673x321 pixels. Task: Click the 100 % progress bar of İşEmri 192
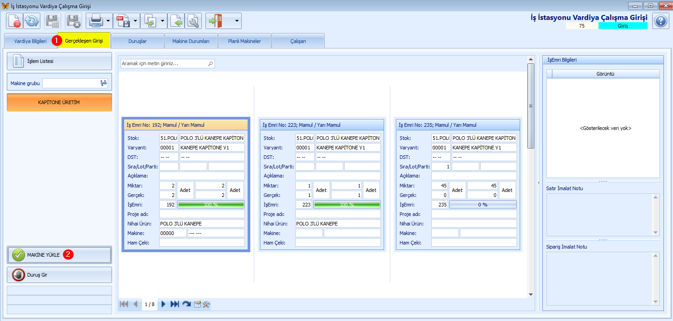211,205
